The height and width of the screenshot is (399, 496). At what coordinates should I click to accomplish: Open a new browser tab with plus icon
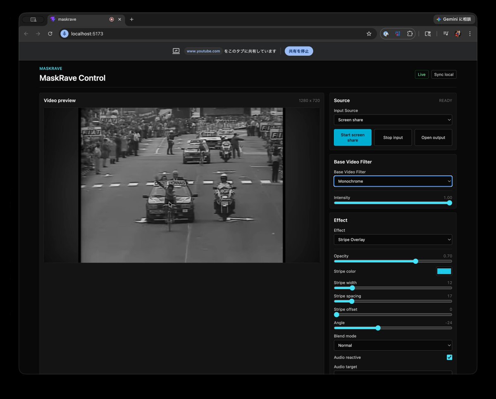point(131,19)
